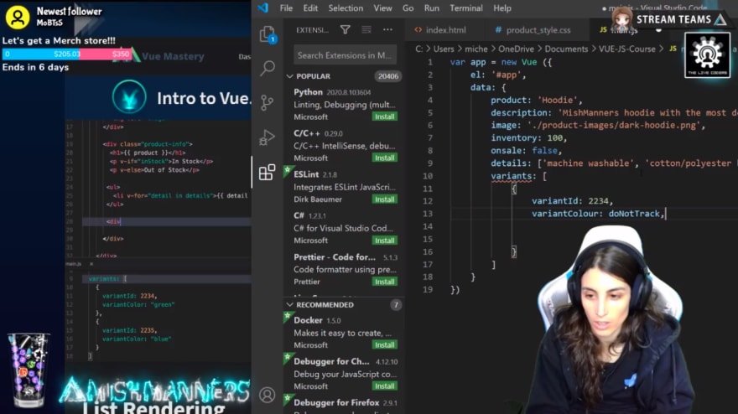Select the Extensions icon in the activity bar
Screen dimensions: 738x414
point(267,172)
